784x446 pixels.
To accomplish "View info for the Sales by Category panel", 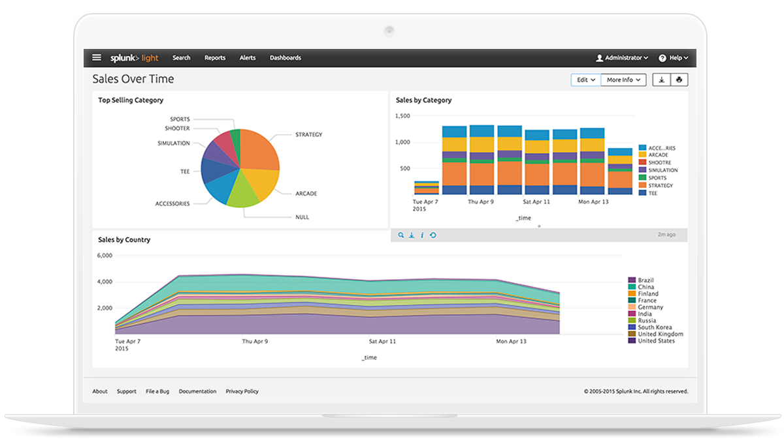I will [x=423, y=235].
